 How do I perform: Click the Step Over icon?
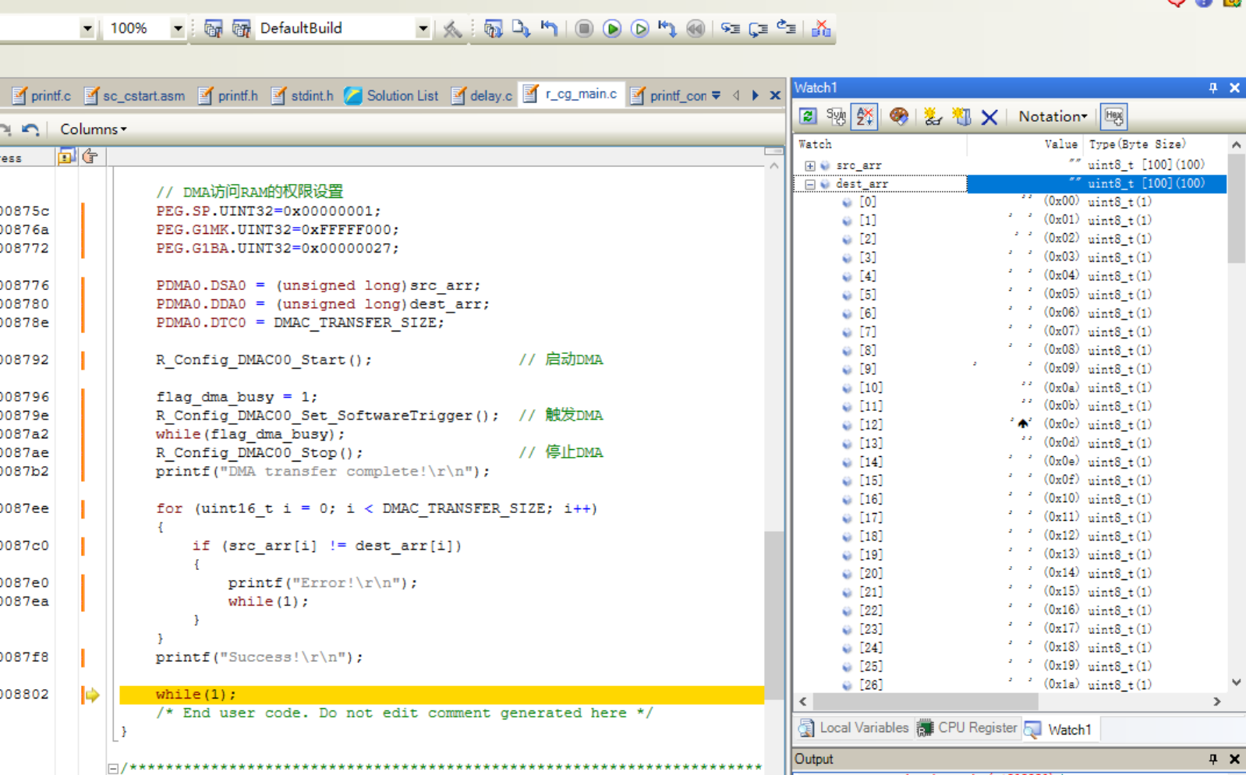pos(758,29)
